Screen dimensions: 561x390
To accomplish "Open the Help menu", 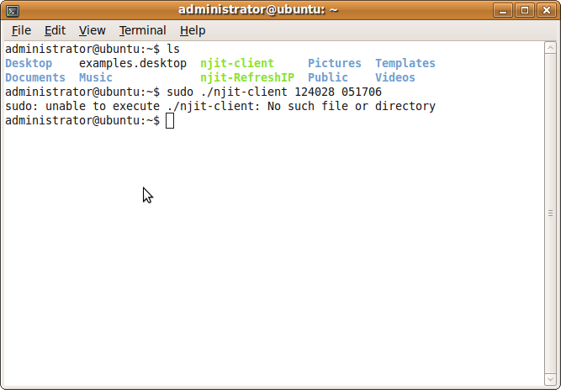I will click(x=193, y=30).
